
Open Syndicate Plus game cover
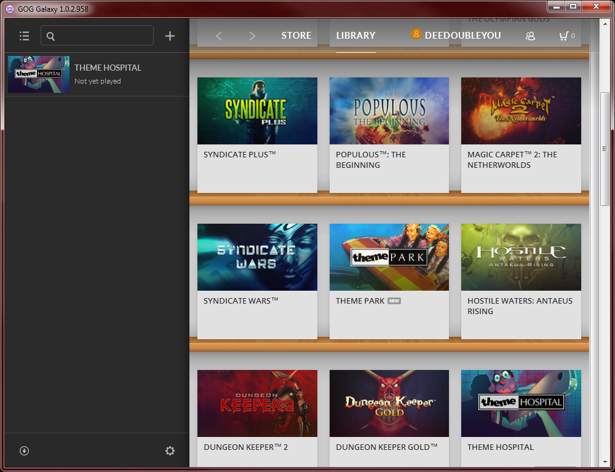[x=257, y=111]
